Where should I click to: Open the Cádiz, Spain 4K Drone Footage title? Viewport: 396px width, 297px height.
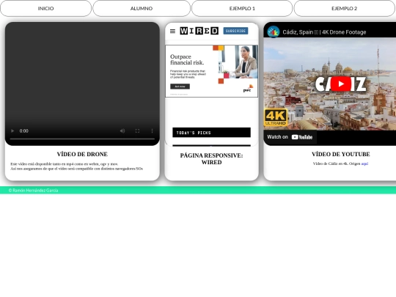(324, 32)
